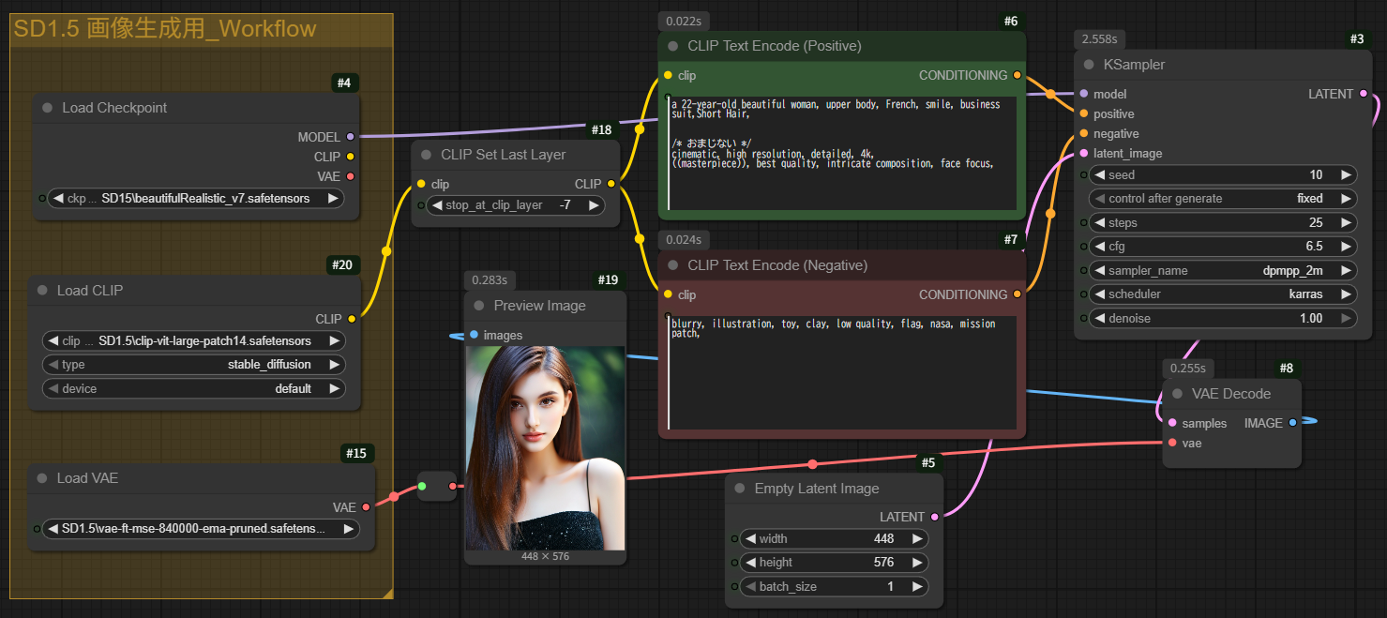1387x618 pixels.
Task: Toggle collapse on the CLIP Set Last Layer node
Action: (x=426, y=155)
